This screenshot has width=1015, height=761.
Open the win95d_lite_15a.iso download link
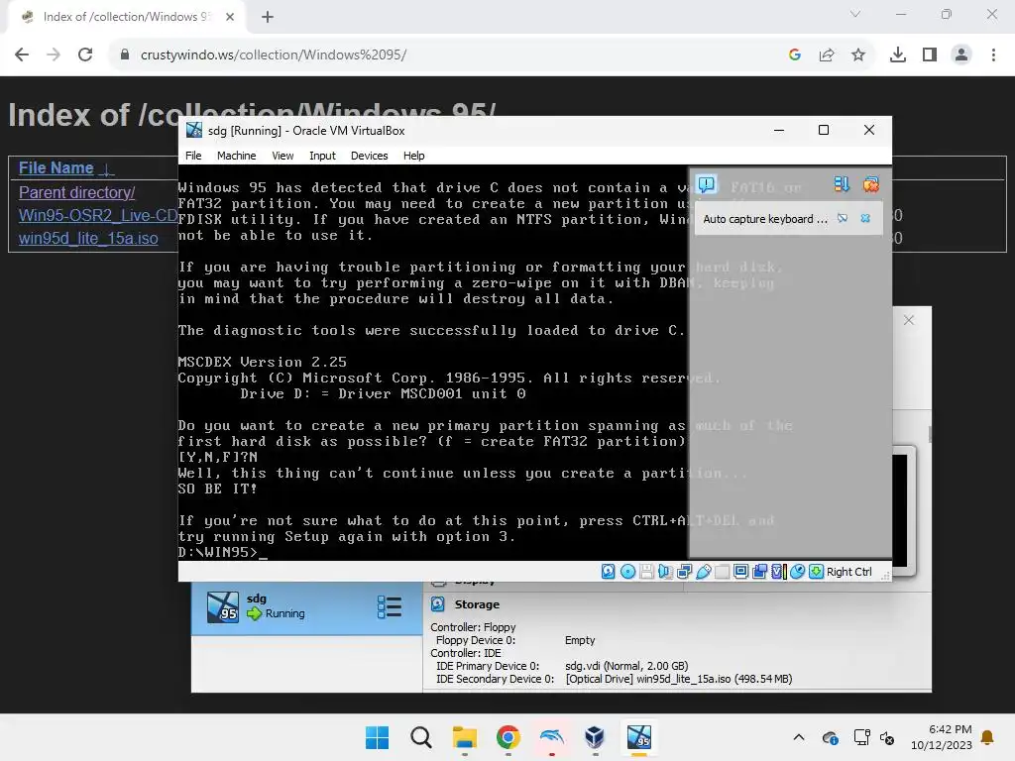88,238
